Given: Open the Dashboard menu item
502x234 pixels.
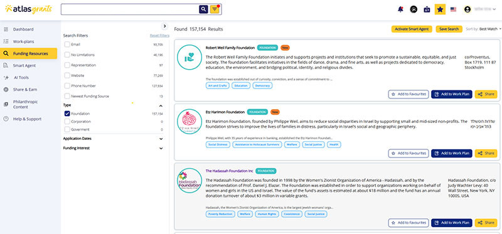Looking at the screenshot, I should [x=23, y=29].
